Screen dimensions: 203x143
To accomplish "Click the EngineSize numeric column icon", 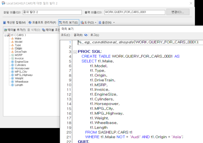I will [x=12, y=62].
